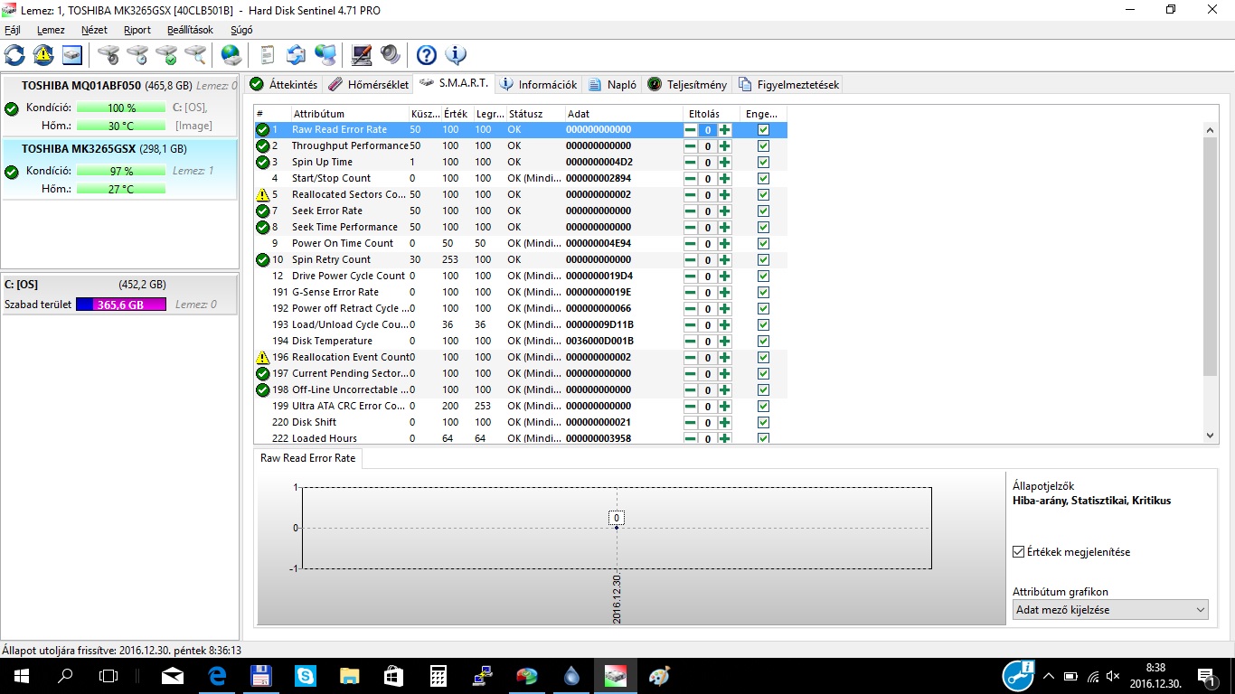Switch to the Információk tab
The height and width of the screenshot is (694, 1235).
(539, 84)
